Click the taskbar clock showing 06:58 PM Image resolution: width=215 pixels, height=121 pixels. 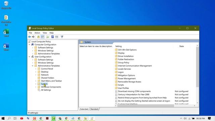(x=201, y=118)
